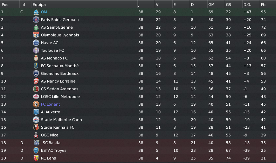Click the Girondins Bordeaux badge icon
This screenshot has width=276, height=163.
pos(36,73)
